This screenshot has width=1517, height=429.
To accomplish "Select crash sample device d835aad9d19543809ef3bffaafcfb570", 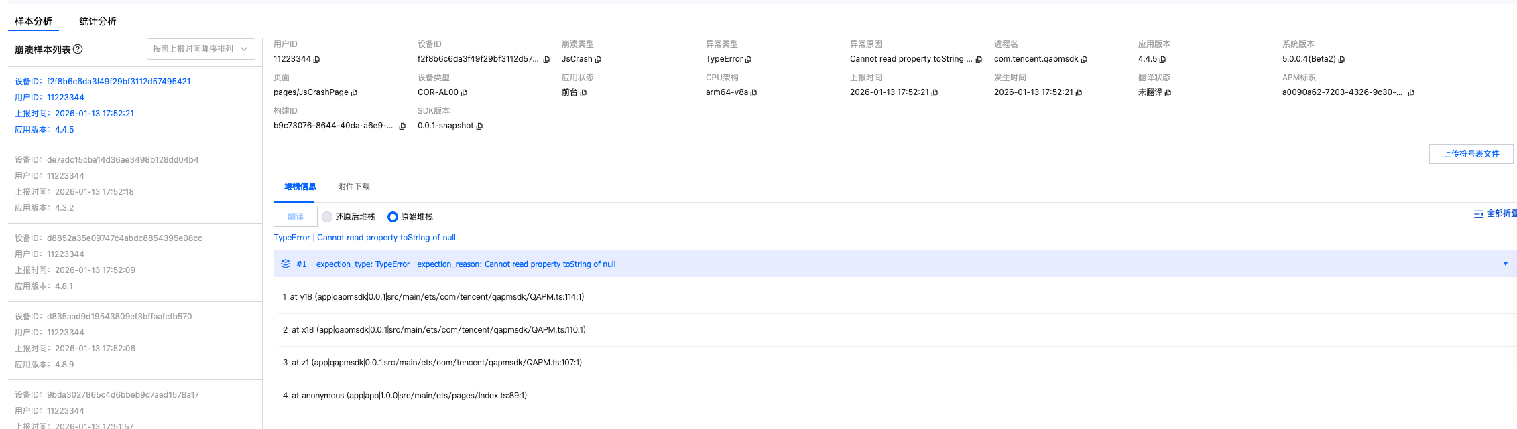I will [x=135, y=341].
